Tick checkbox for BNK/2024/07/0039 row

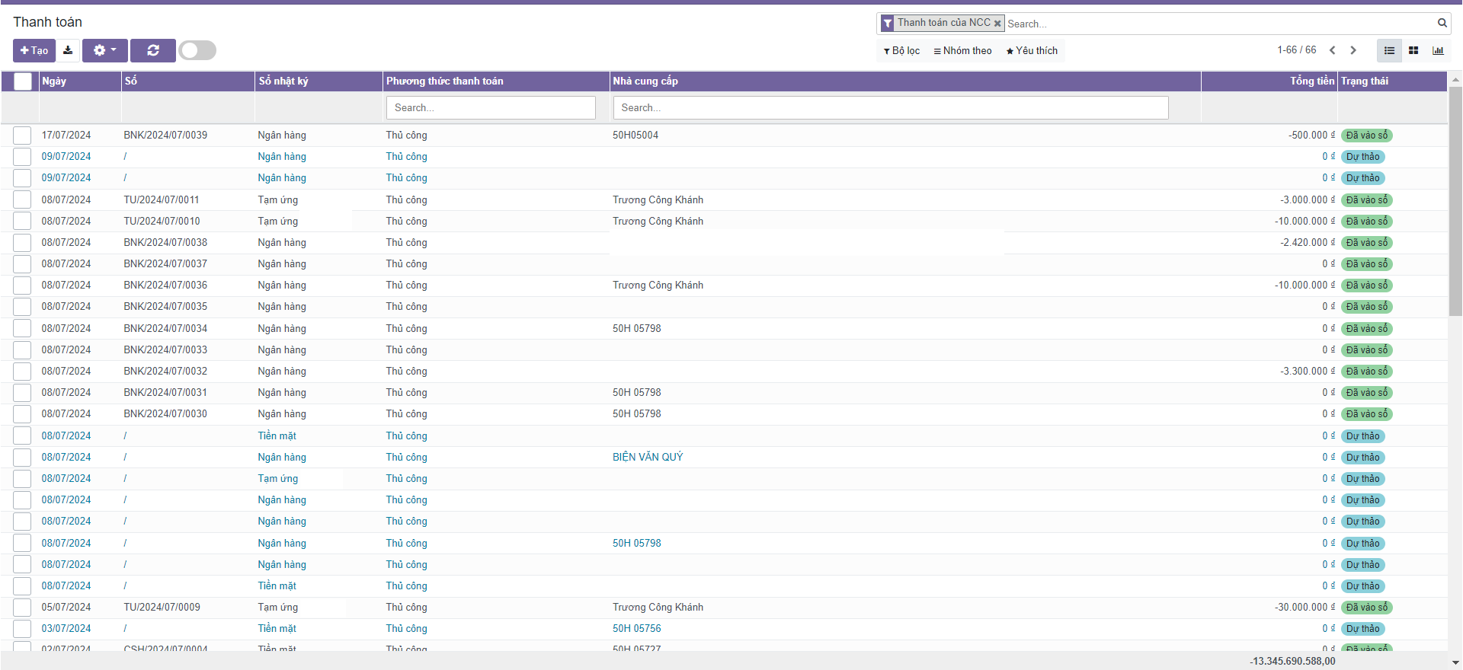pyautogui.click(x=22, y=136)
